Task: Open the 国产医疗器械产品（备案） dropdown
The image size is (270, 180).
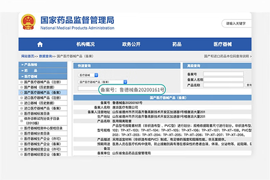Action: click(103, 81)
